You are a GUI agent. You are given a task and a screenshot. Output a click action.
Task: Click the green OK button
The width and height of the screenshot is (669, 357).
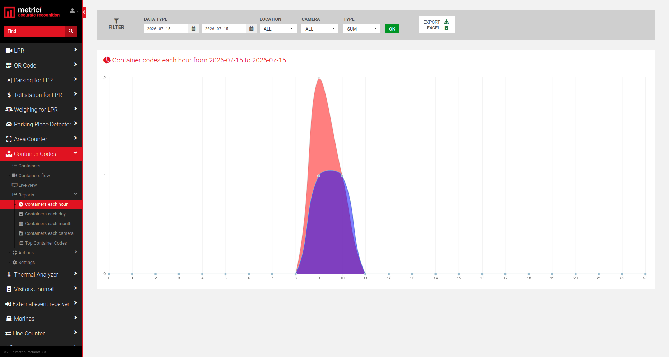[392, 29]
